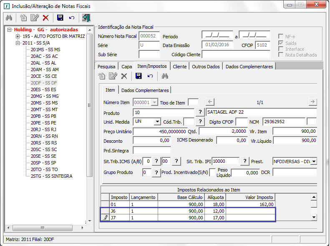This screenshot has width=330, height=246.
Task: Toggle the Interface checkbox
Action: coord(281,49)
